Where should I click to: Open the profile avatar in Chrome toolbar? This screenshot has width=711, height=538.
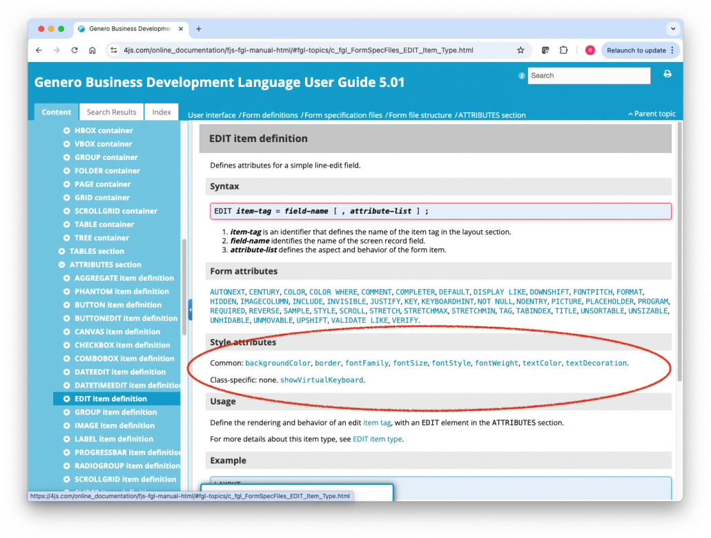tap(590, 50)
